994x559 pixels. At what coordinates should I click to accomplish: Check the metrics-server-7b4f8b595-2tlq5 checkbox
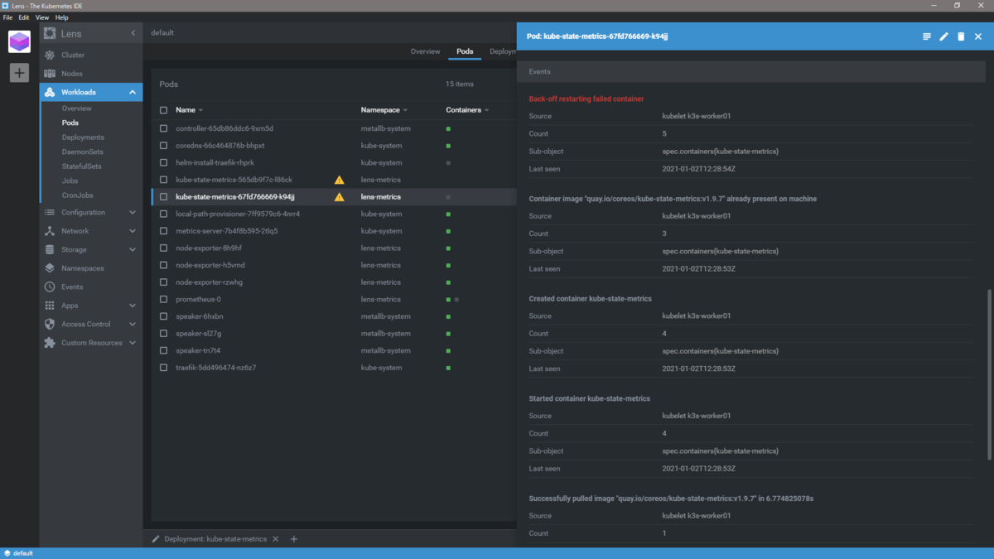(x=163, y=231)
